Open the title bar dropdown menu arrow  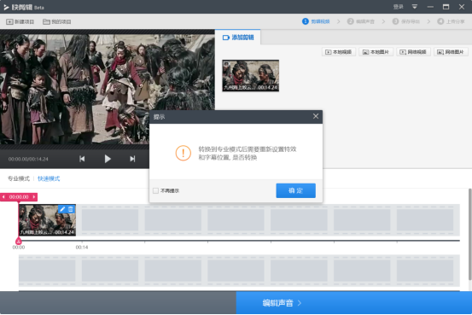[415, 7]
